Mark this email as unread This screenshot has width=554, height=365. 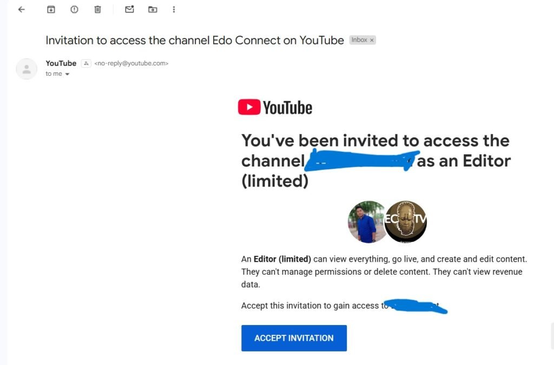coord(129,9)
